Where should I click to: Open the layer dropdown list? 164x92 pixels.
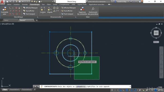pos(53,2)
